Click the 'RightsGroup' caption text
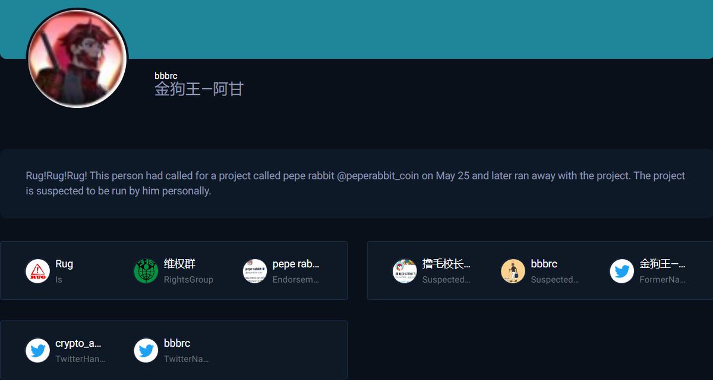 pos(188,279)
